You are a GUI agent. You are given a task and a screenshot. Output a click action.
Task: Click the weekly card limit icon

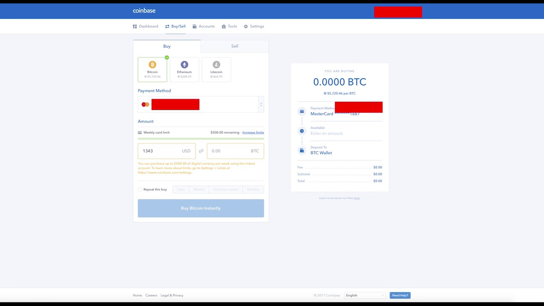click(x=140, y=133)
